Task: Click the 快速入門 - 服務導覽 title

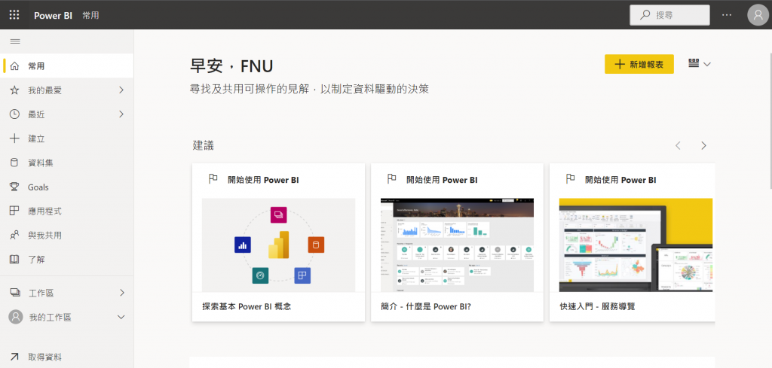Action: (x=597, y=306)
